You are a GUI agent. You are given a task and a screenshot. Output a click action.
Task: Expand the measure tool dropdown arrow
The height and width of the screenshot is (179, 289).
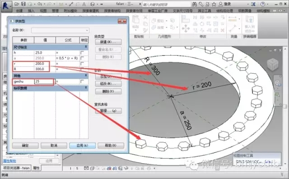[239, 19]
